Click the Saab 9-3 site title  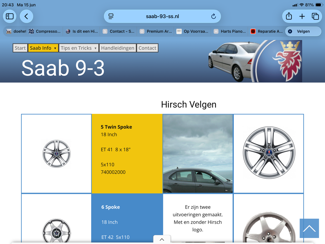[x=63, y=68]
